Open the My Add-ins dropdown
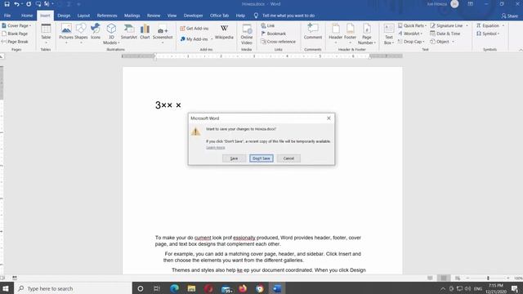The image size is (523, 294). 196,39
